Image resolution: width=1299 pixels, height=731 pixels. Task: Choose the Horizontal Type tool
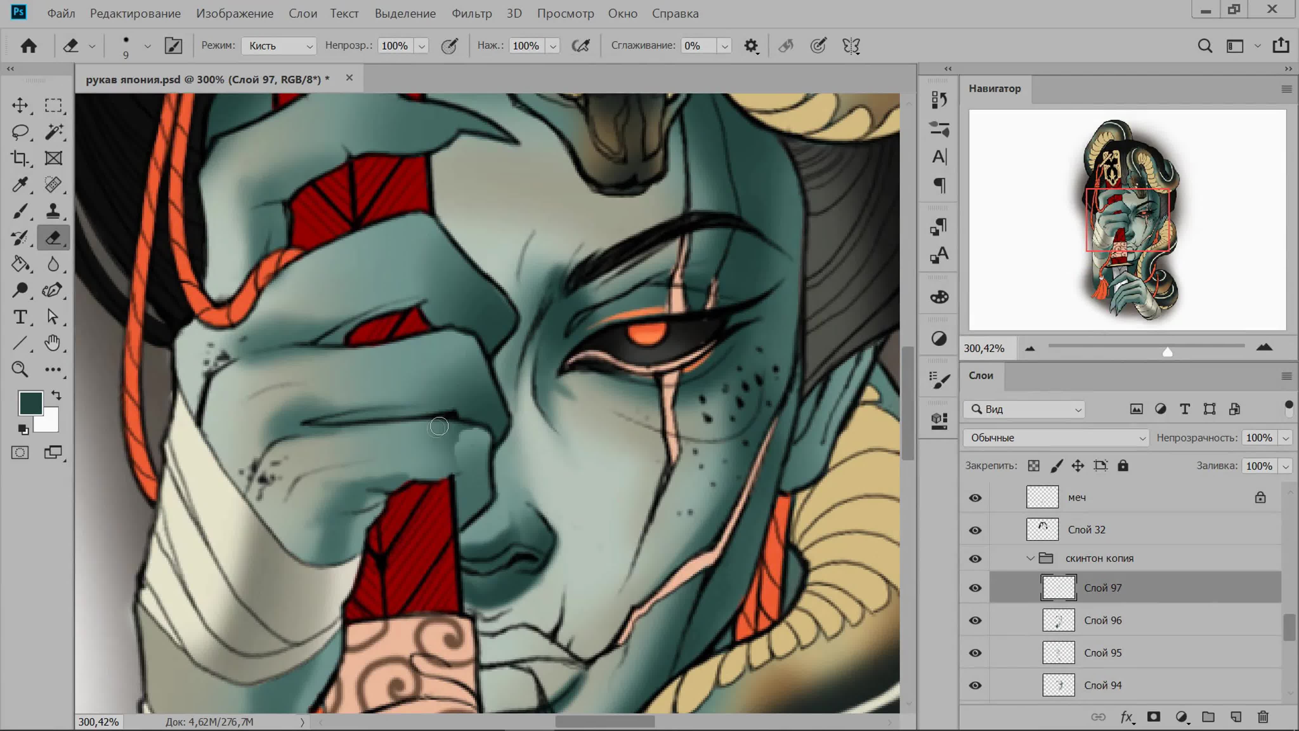click(20, 317)
